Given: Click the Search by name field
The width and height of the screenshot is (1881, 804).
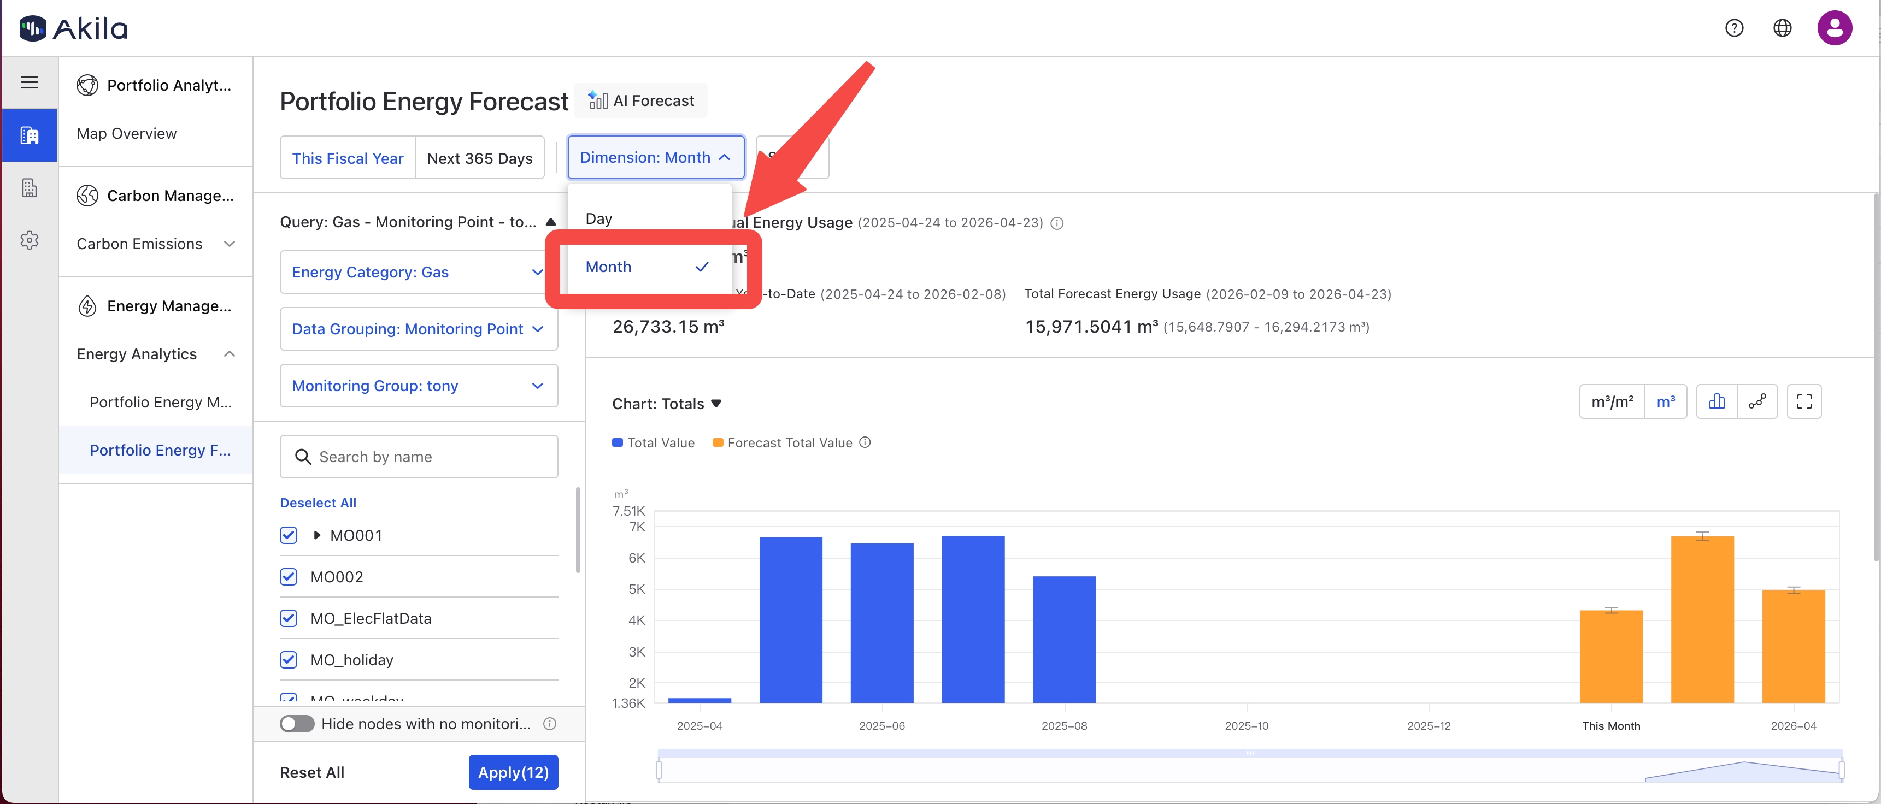Looking at the screenshot, I should tap(419, 457).
